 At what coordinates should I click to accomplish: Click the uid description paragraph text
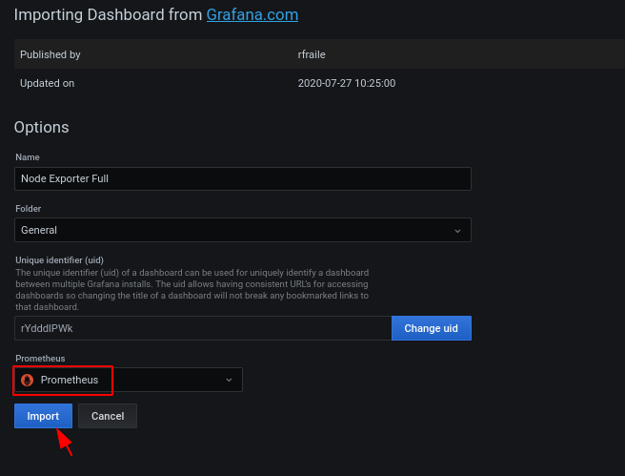click(192, 290)
